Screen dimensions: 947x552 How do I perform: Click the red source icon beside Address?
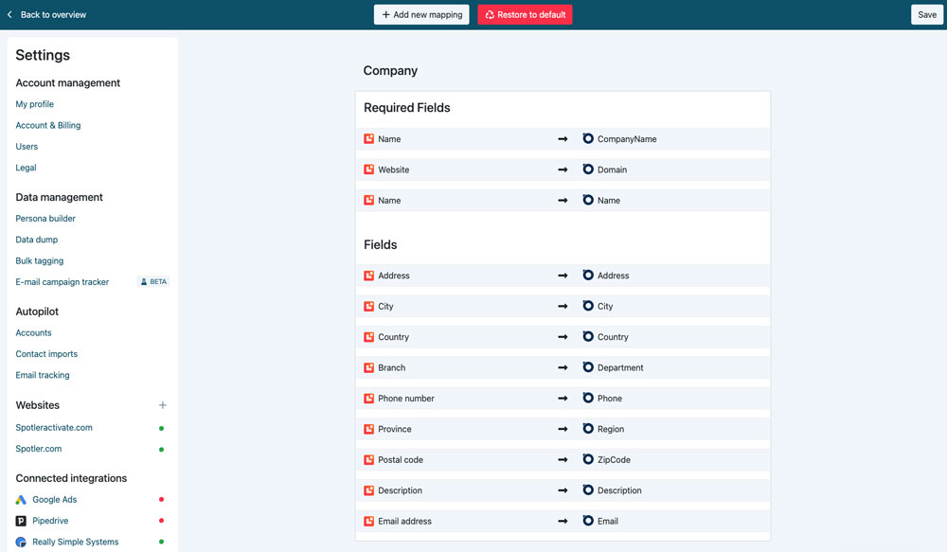[x=369, y=276]
